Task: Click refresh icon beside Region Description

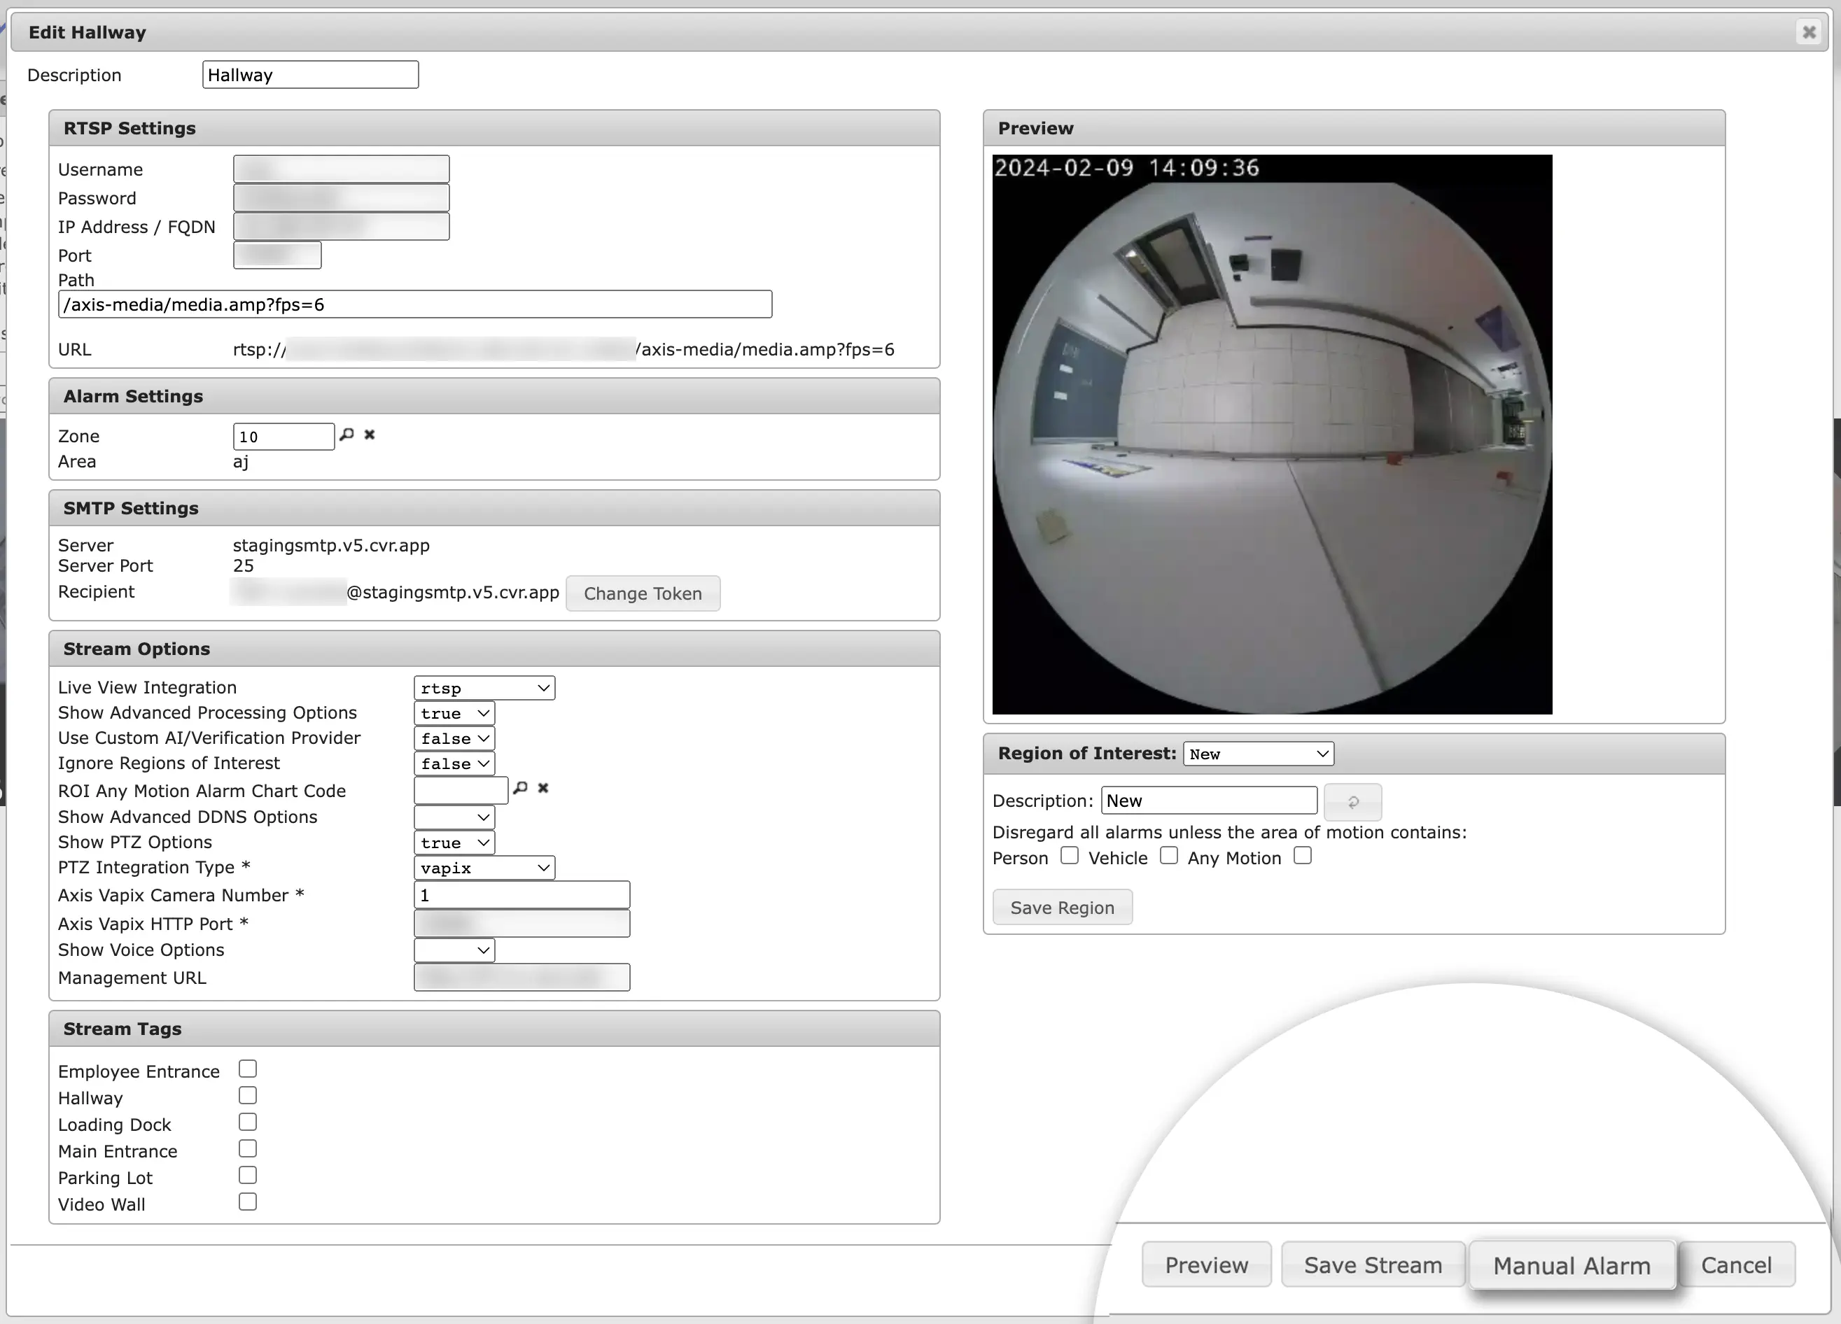Action: tap(1352, 801)
